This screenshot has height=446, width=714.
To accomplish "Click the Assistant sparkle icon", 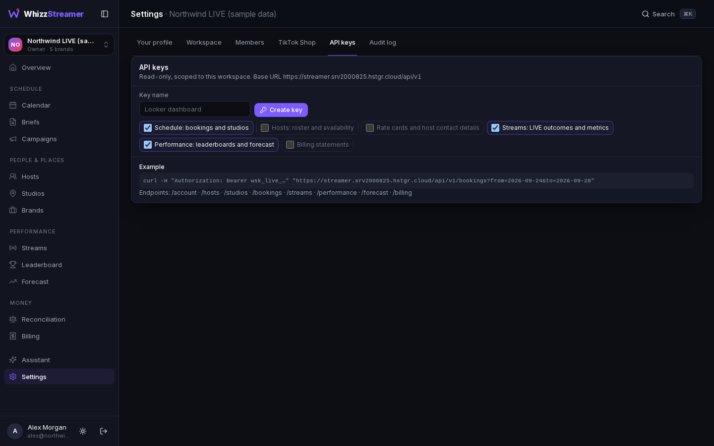I will [x=13, y=360].
